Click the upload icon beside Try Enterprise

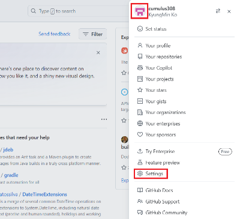point(140,151)
